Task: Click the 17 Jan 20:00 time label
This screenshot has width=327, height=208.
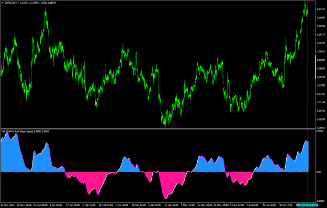Action: 73,205
